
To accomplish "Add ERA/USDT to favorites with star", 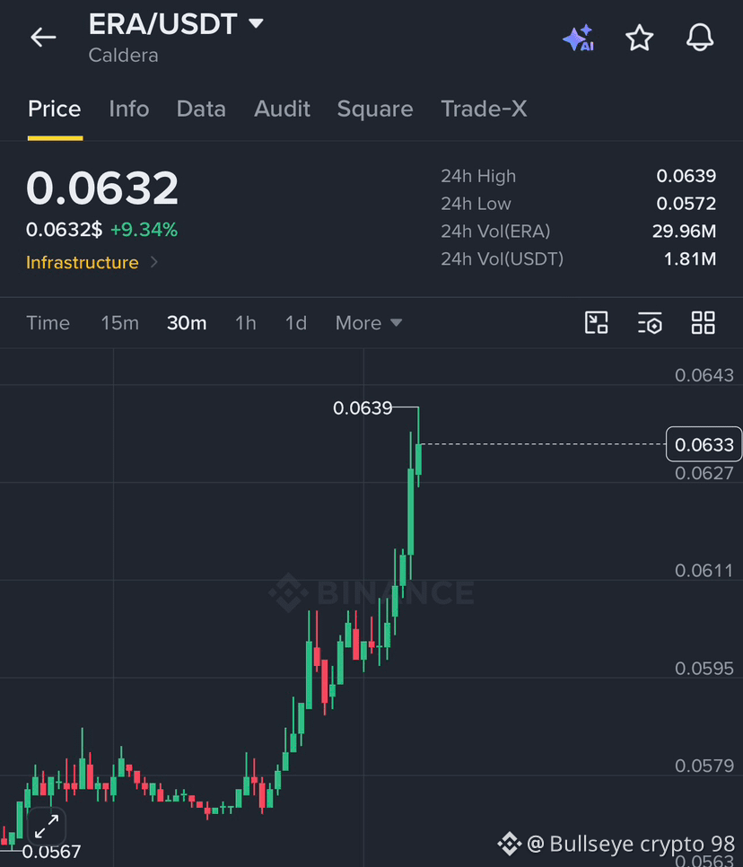I will tap(640, 39).
